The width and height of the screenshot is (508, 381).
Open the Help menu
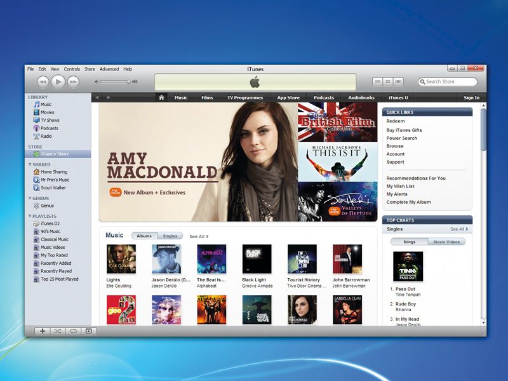coord(128,69)
